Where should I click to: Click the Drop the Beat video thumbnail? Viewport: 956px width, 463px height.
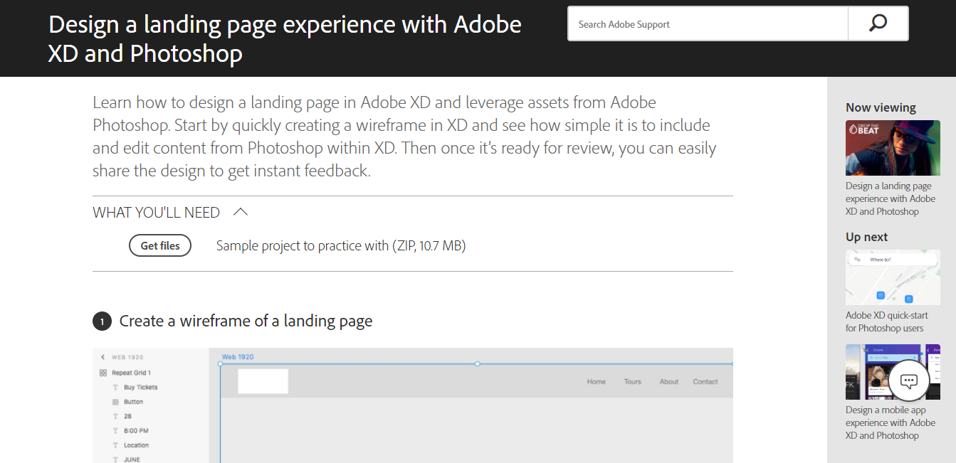893,147
